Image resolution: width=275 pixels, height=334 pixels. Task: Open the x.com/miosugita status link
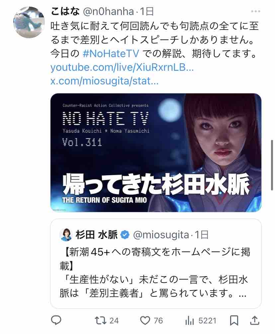(105, 81)
